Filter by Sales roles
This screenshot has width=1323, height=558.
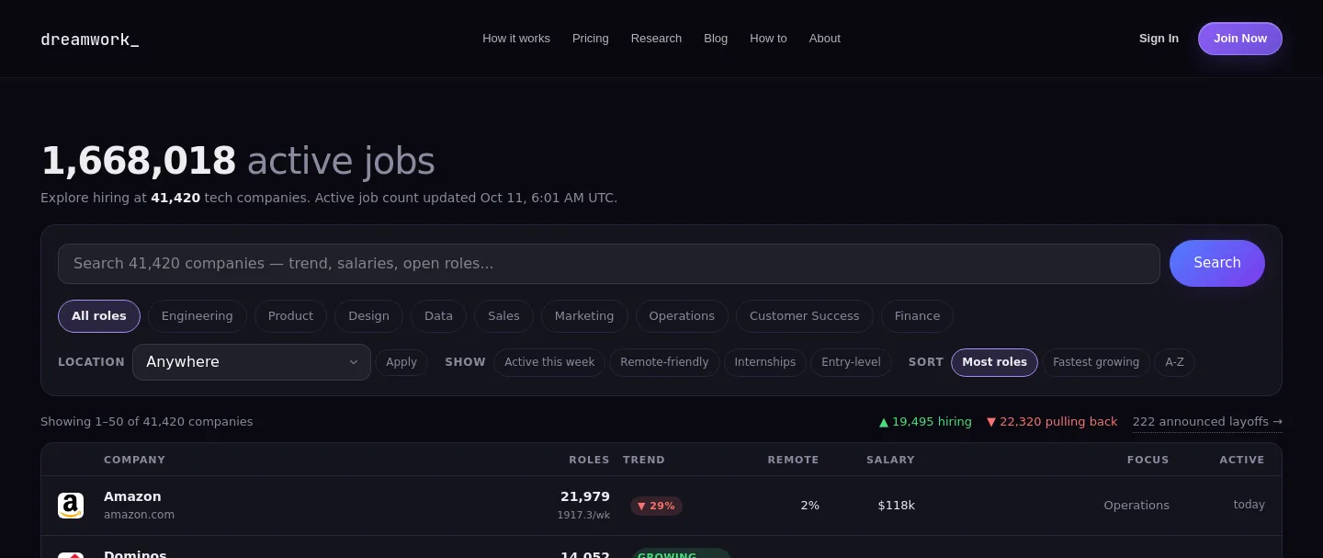(x=503, y=316)
